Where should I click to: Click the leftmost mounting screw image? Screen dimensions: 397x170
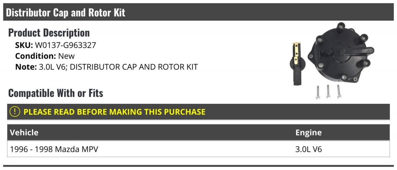[x=317, y=92]
